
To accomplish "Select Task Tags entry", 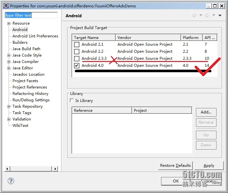I will 22,113.
